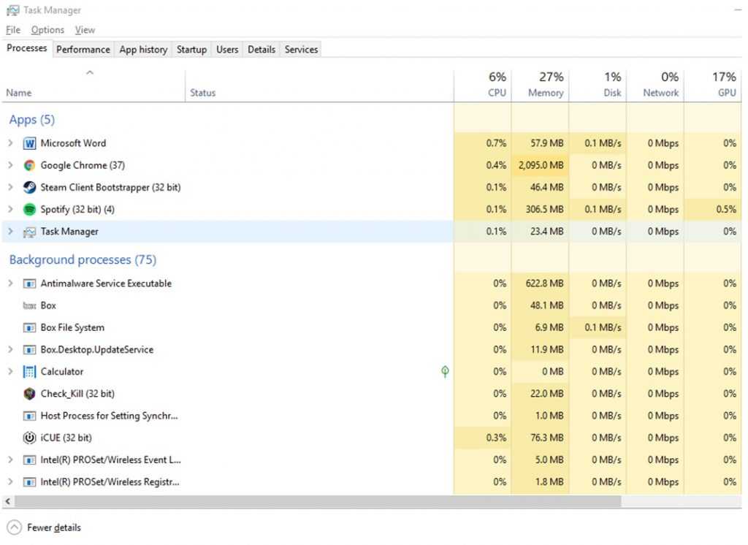Click the iCUE power icon

29,438
